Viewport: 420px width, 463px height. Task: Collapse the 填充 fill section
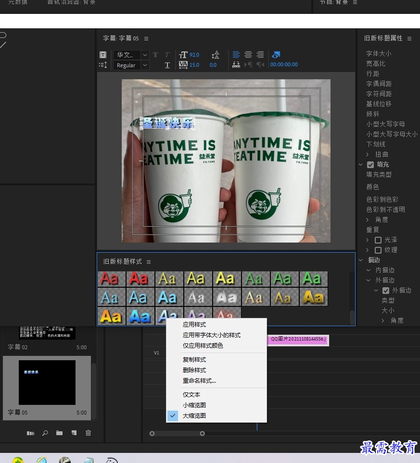point(360,164)
